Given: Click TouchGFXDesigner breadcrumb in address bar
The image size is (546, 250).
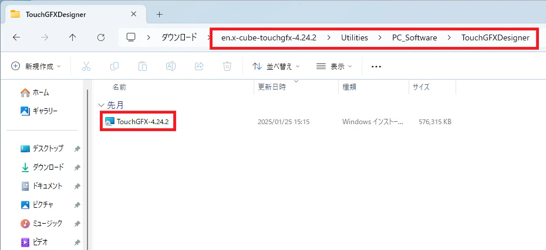Looking at the screenshot, I should coord(496,37).
